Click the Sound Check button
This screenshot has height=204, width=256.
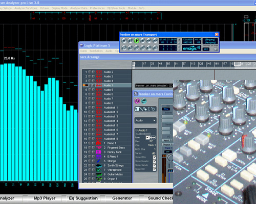click(159, 198)
